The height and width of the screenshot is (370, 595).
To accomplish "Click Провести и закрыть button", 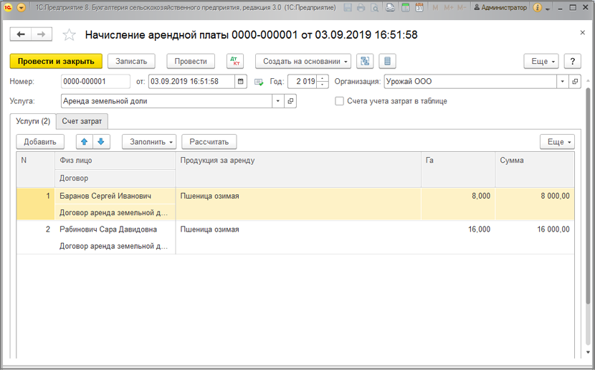I will tap(56, 61).
